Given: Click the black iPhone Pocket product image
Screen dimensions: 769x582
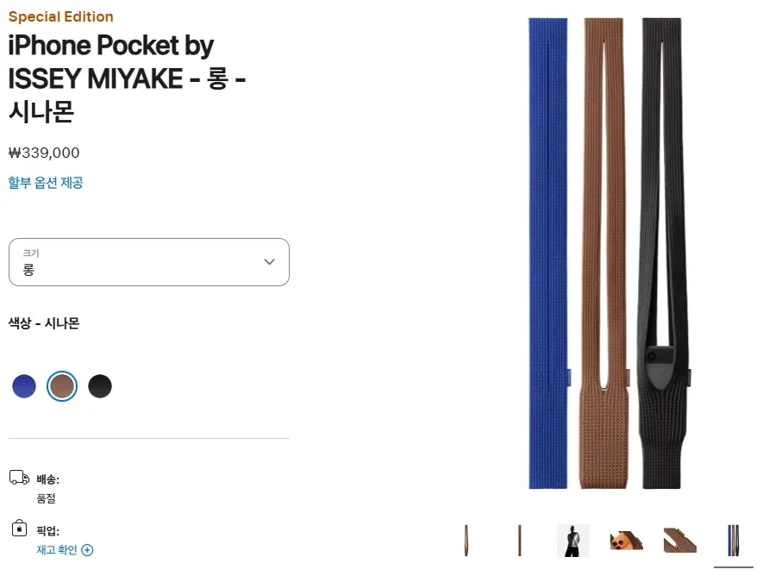Looking at the screenshot, I should tap(663, 253).
